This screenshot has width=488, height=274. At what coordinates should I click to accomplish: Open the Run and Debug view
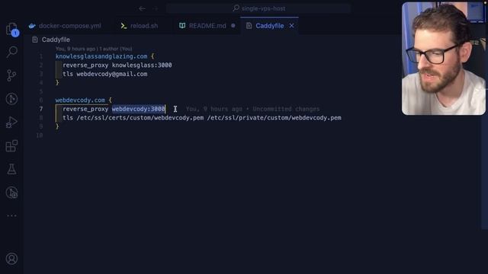point(11,123)
